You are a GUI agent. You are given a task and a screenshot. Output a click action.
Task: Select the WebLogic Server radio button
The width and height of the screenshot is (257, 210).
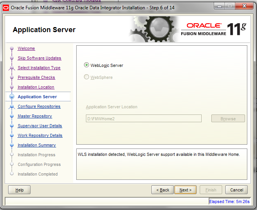86,65
